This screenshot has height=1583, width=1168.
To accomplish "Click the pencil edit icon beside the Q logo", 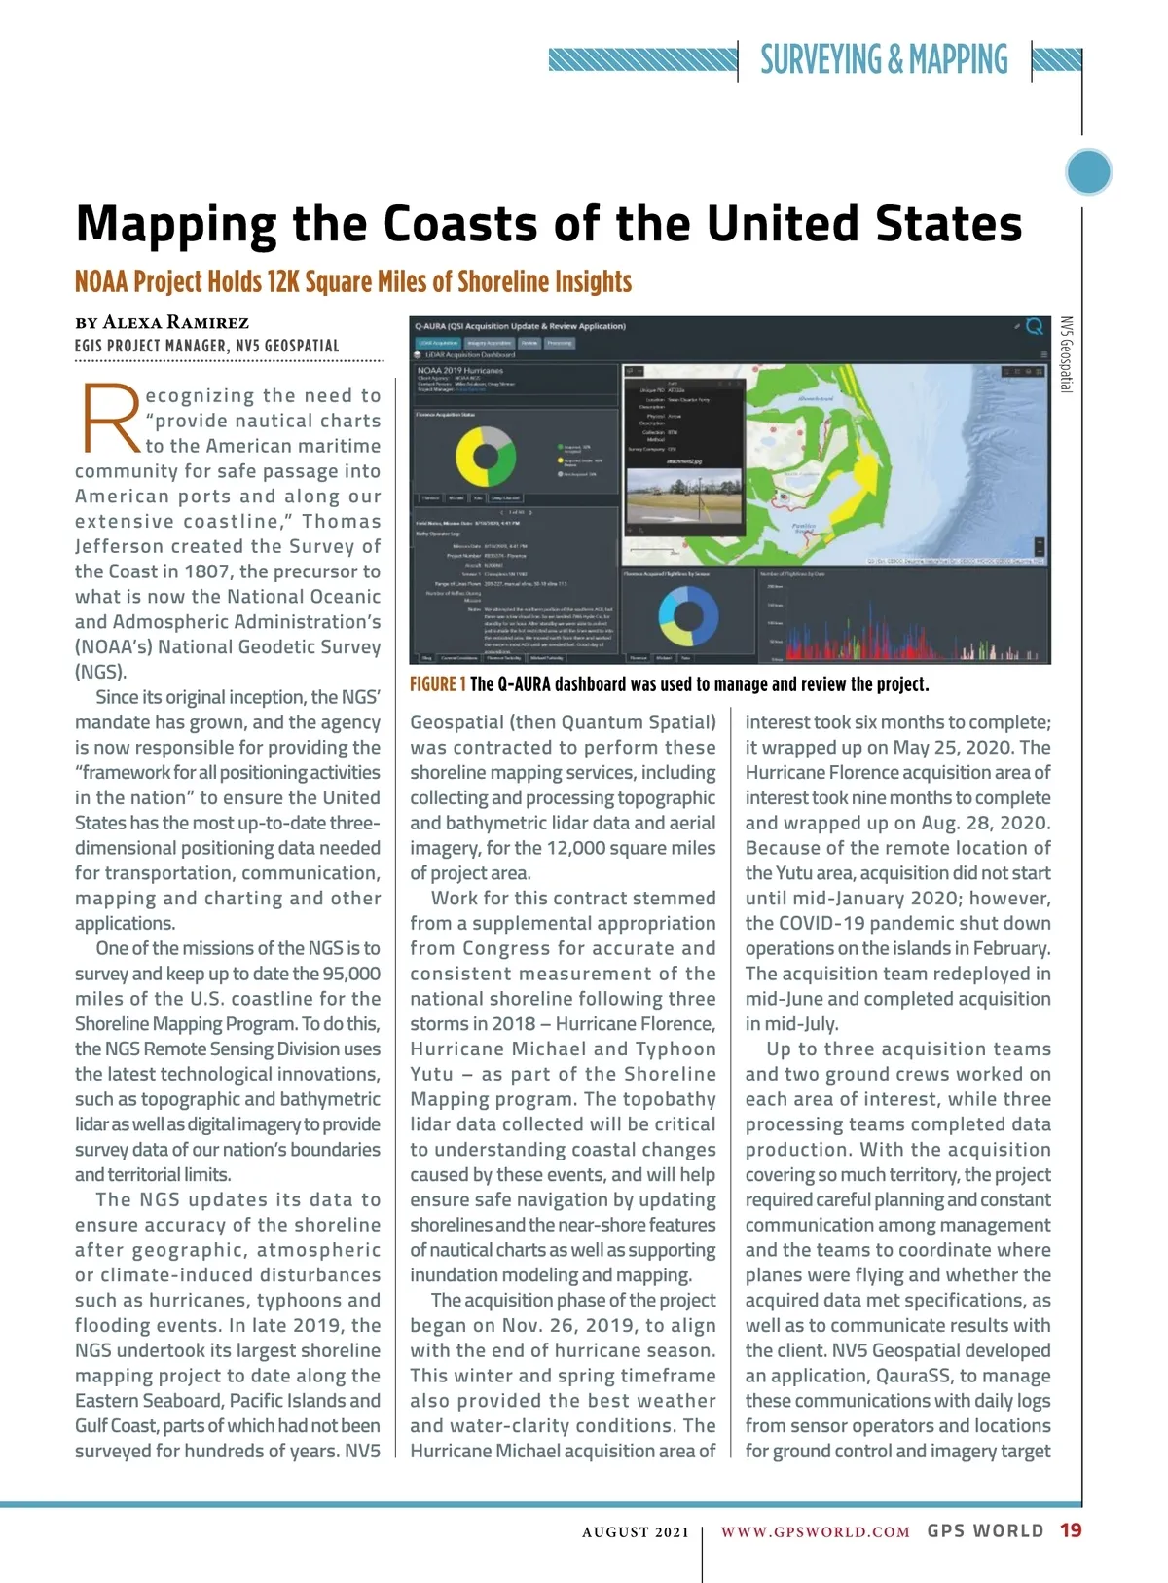I will point(1016,327).
